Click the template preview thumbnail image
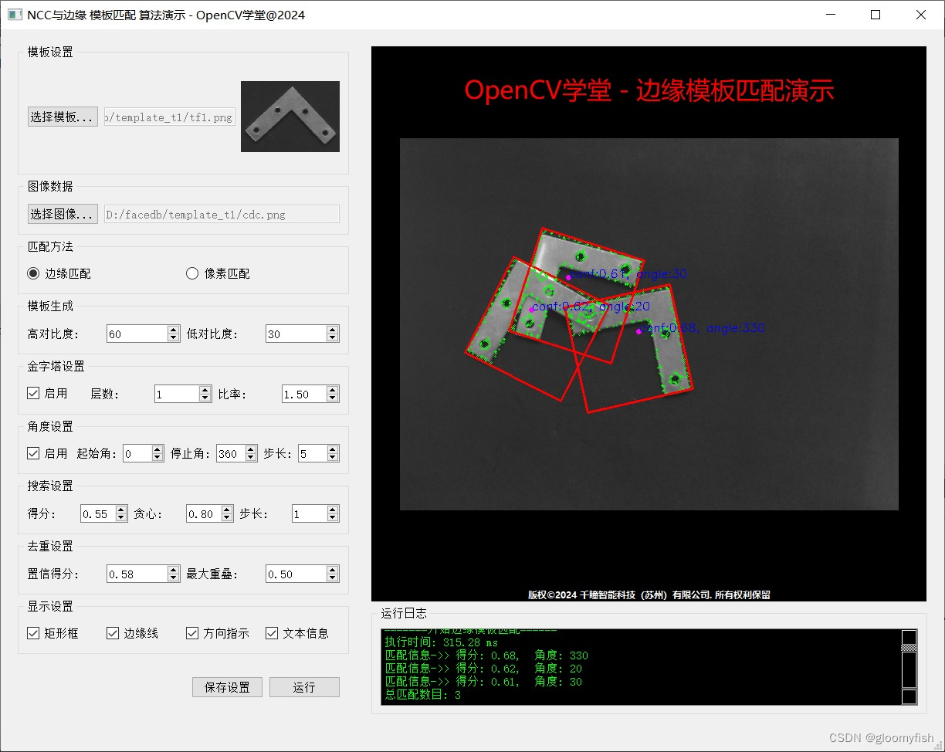The width and height of the screenshot is (945, 752). [x=290, y=117]
